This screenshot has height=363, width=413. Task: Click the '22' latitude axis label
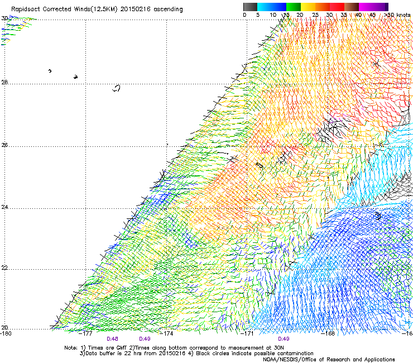[x=4, y=268]
